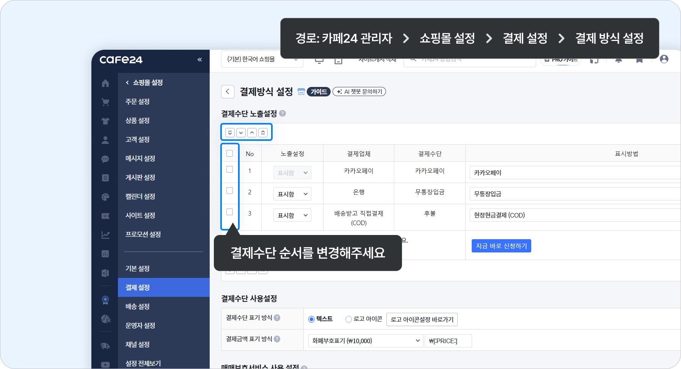Open the shopping cart orders icon

point(105,102)
